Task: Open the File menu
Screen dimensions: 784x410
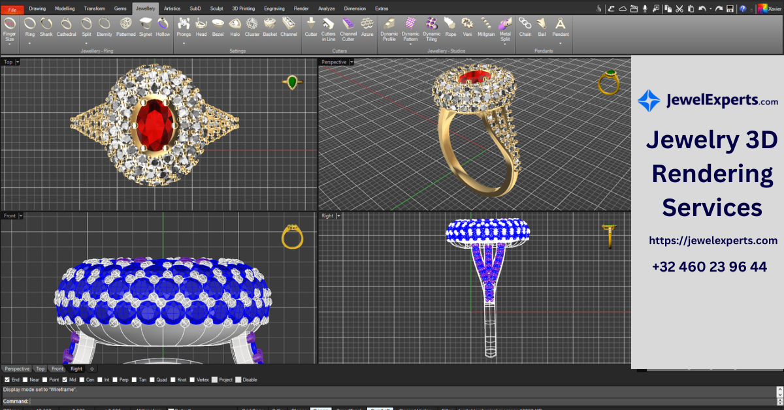Action: (x=12, y=8)
